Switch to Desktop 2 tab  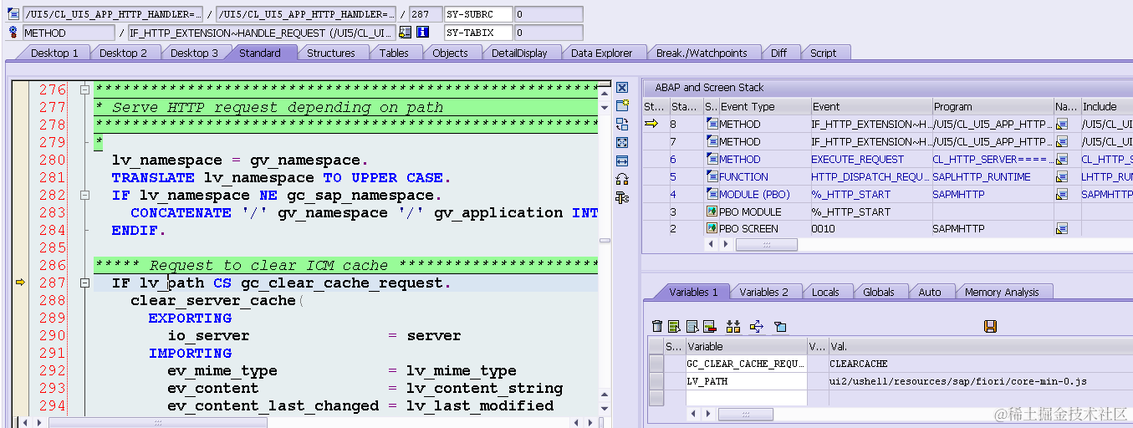tap(123, 53)
